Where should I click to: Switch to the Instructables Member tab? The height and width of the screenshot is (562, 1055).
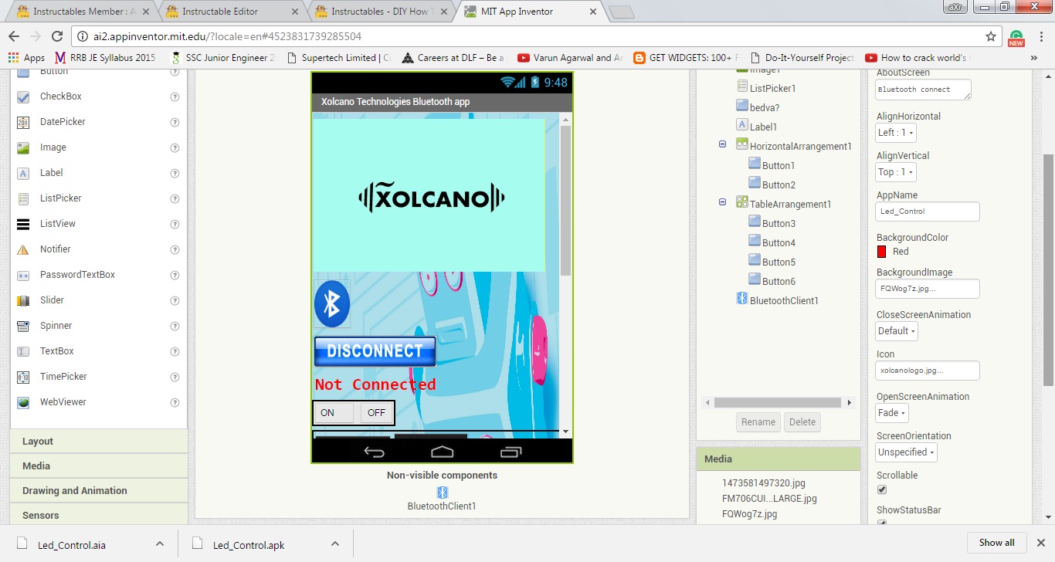point(81,12)
